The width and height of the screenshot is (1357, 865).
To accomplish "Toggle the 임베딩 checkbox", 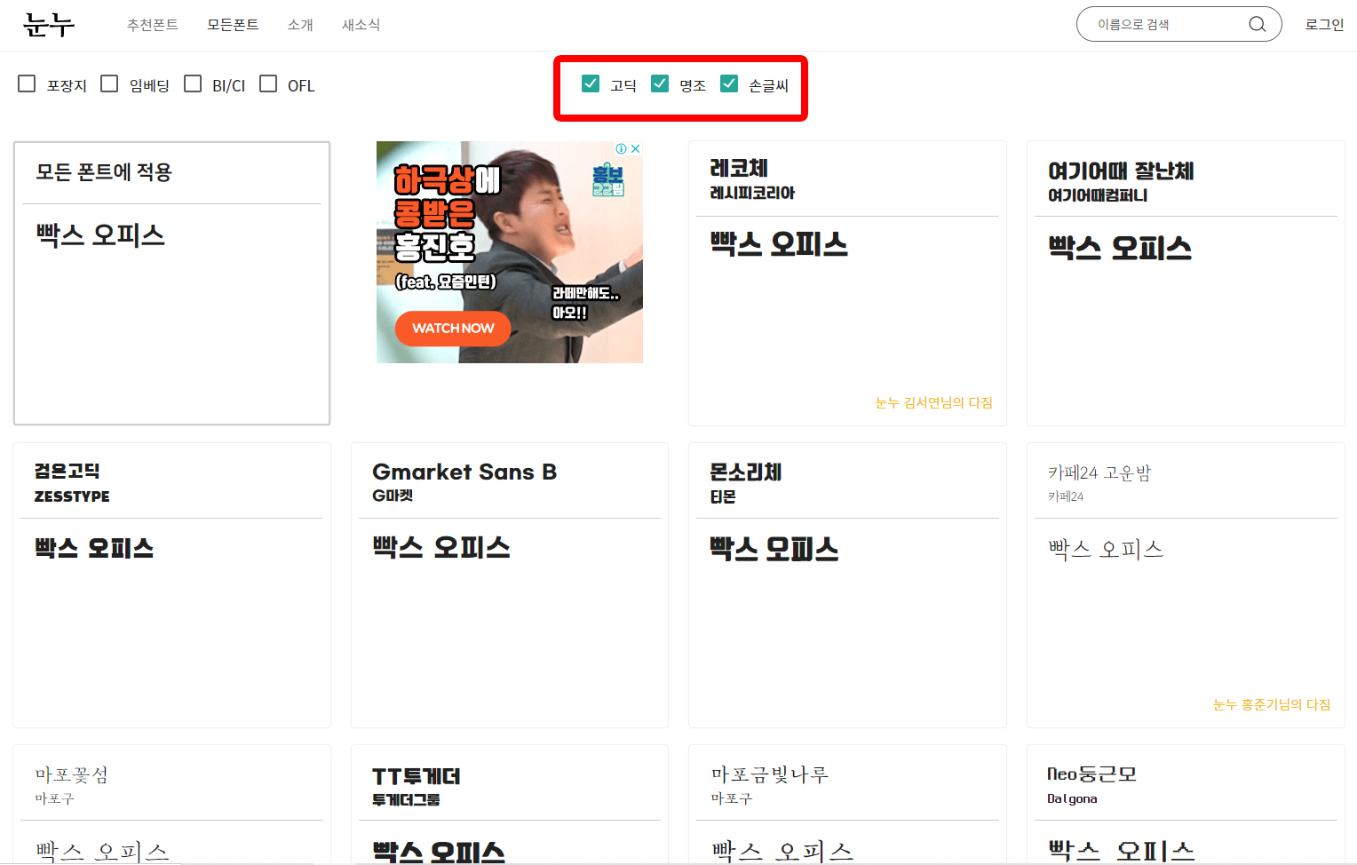I will 109,83.
